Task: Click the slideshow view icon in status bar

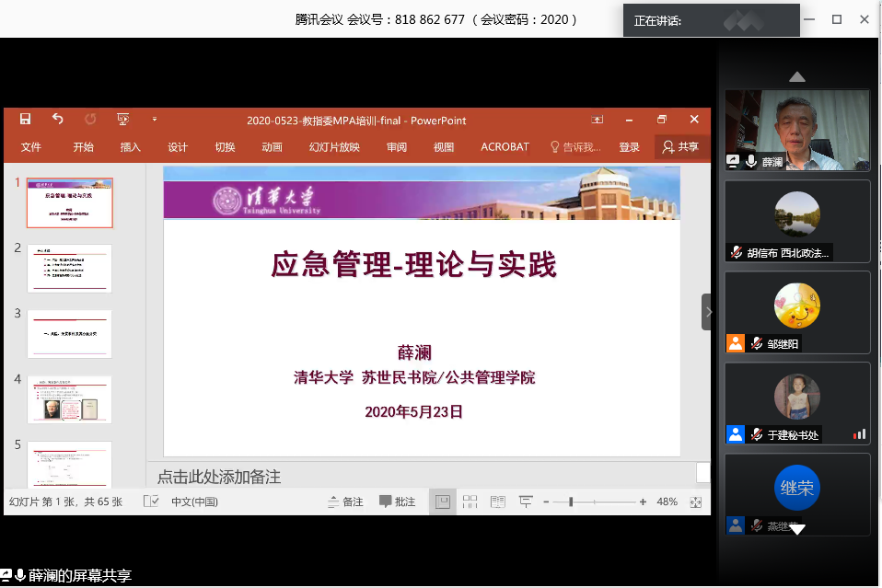Action: [x=526, y=502]
